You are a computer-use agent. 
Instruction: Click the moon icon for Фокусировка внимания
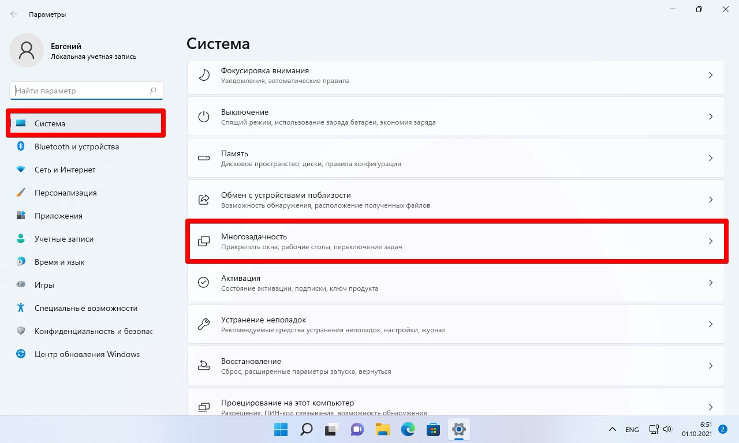(204, 75)
